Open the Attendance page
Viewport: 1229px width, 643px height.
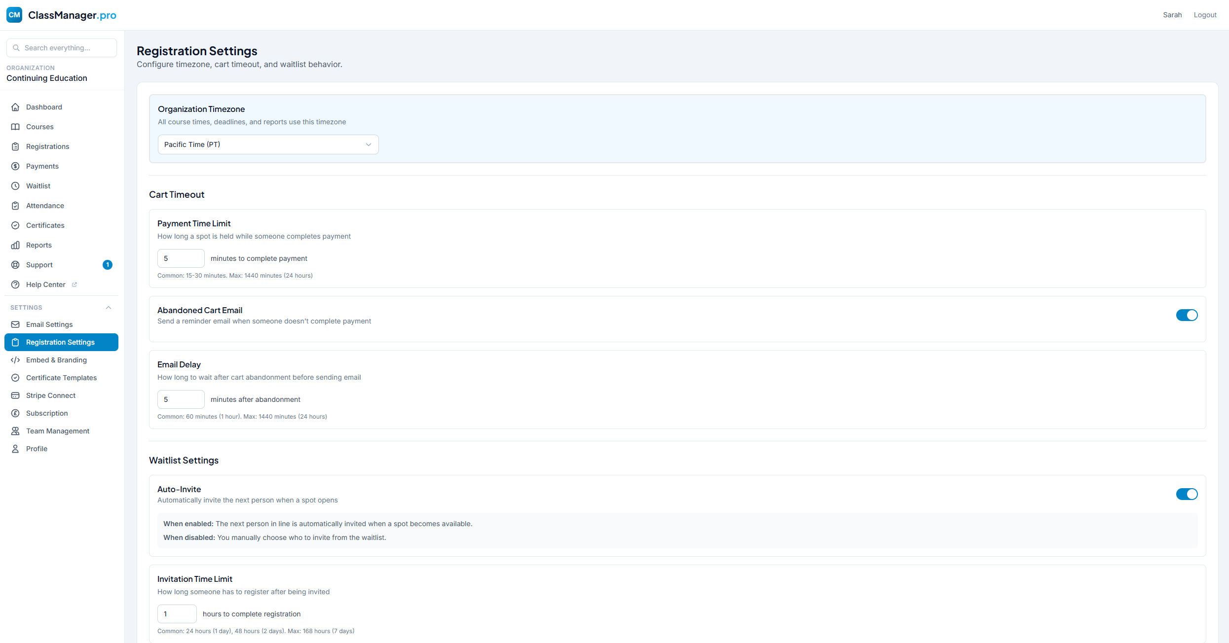click(45, 206)
